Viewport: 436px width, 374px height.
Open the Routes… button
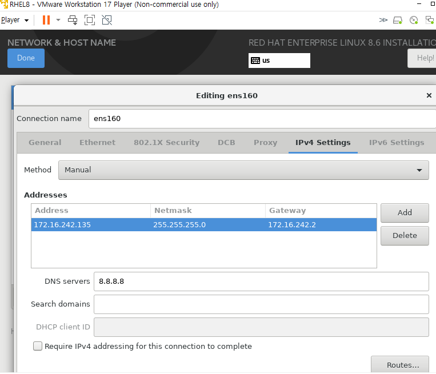tap(400, 364)
